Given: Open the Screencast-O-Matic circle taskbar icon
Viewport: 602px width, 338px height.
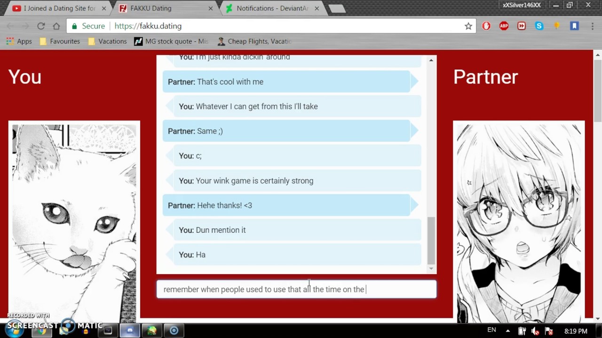Looking at the screenshot, I should (x=174, y=330).
